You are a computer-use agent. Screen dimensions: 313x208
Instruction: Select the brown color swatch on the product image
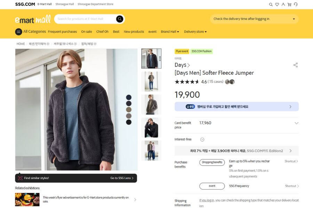click(x=129, y=110)
